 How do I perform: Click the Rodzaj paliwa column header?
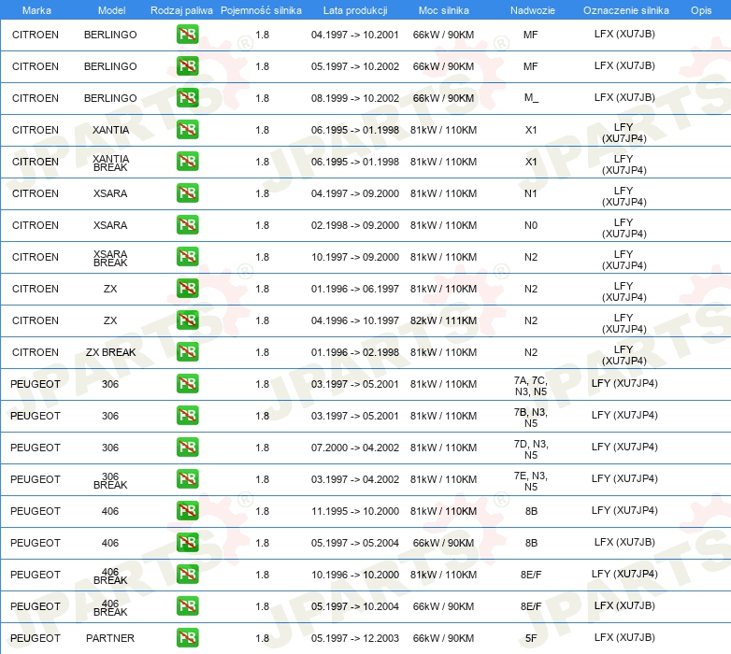click(x=181, y=10)
